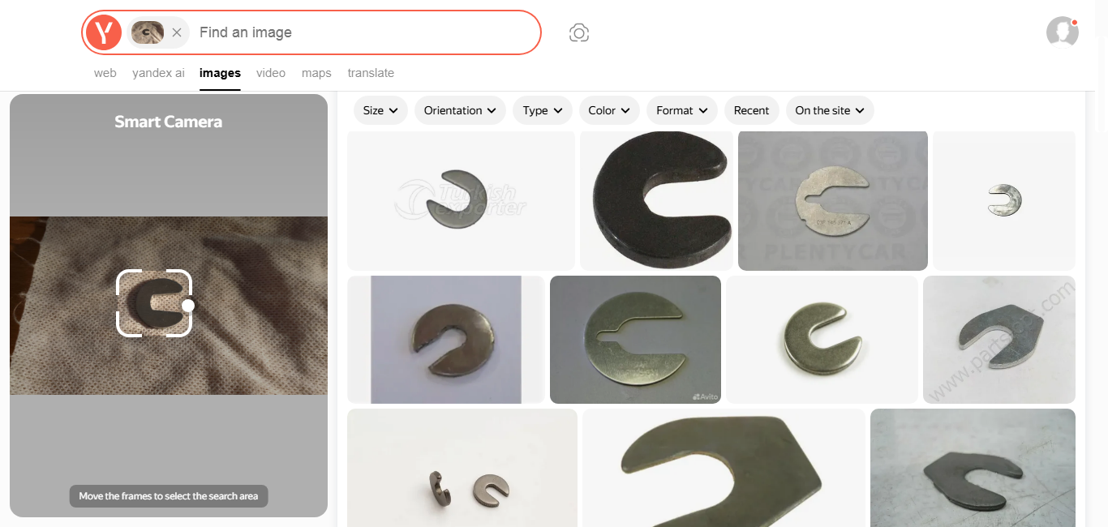Open the Type filter dropdown
This screenshot has width=1108, height=527.
point(543,110)
